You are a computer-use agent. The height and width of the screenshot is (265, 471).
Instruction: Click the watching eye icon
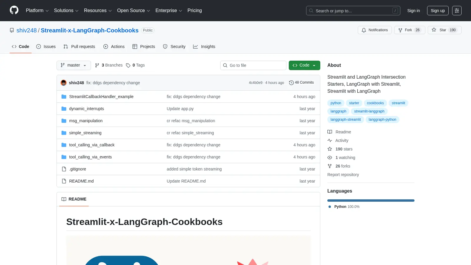click(330, 158)
